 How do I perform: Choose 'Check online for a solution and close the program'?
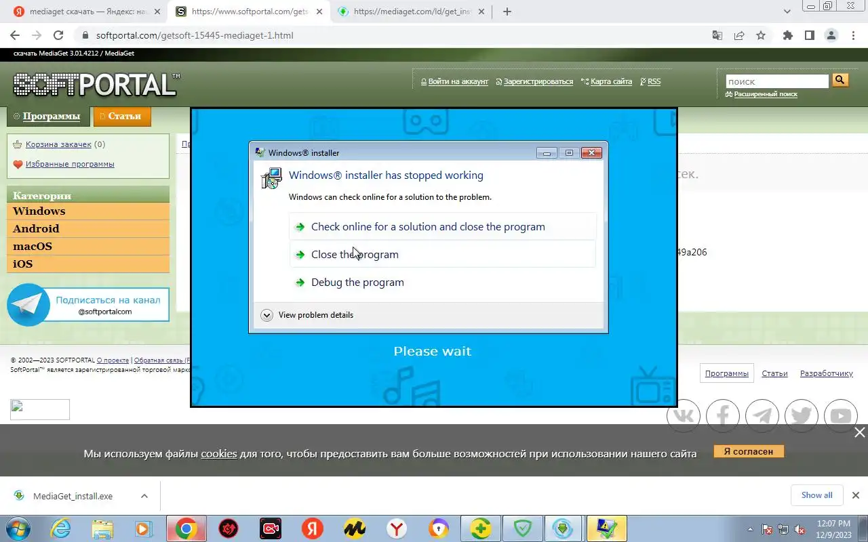pos(442,226)
